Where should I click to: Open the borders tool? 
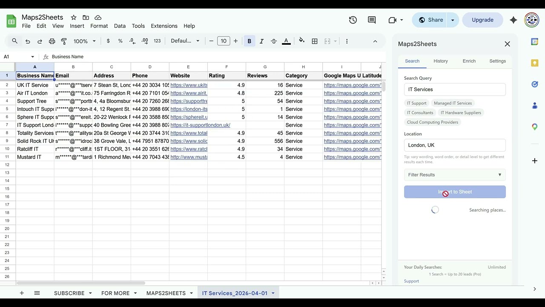(x=315, y=41)
